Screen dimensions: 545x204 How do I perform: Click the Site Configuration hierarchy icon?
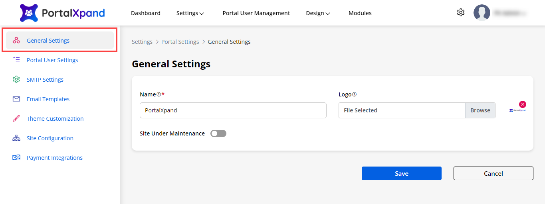click(x=16, y=138)
